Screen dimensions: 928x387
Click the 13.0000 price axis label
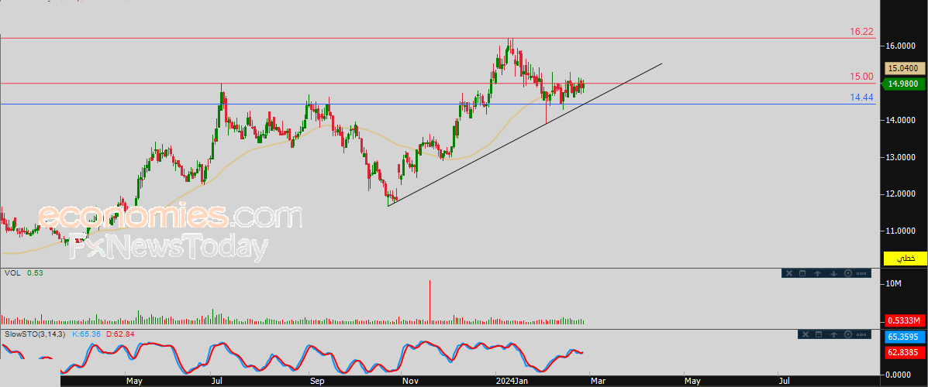coord(901,157)
